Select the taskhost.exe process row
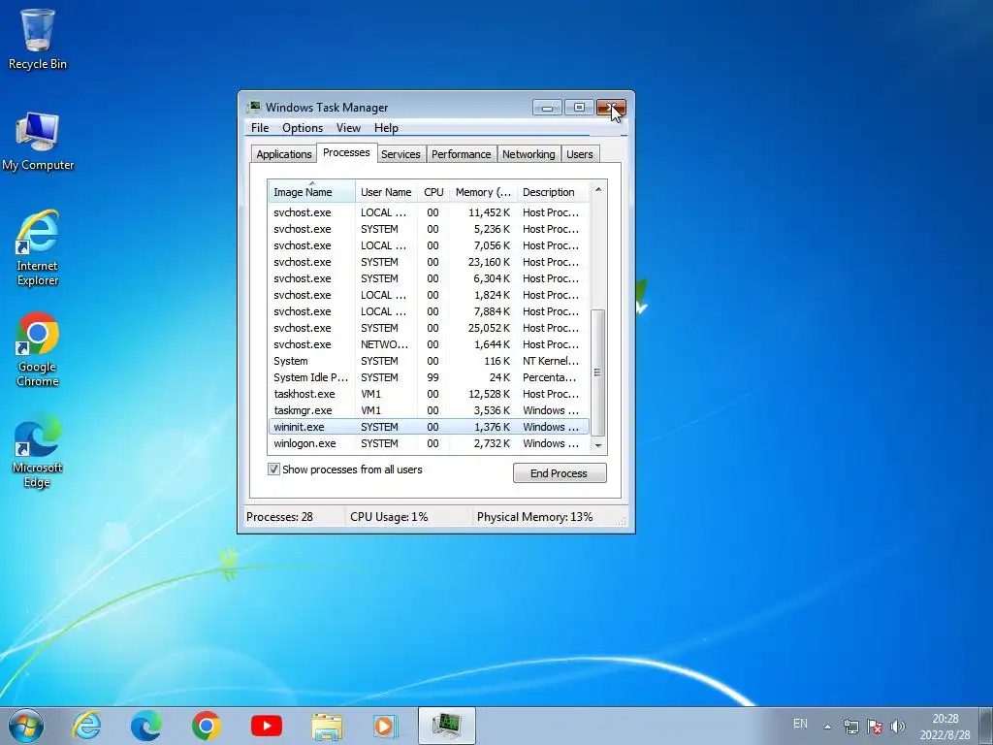 429,394
